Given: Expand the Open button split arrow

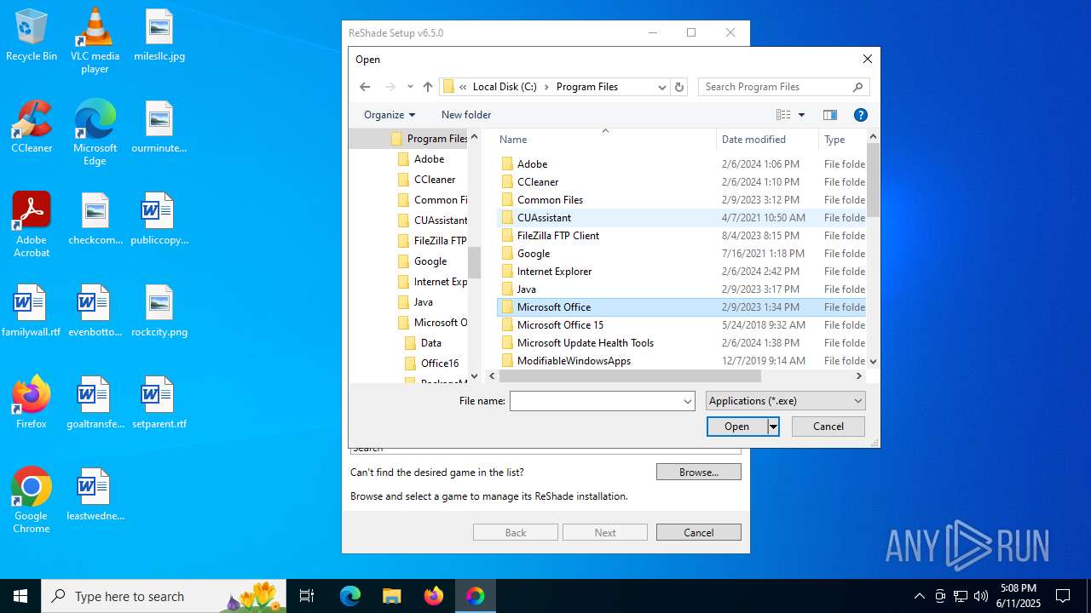Looking at the screenshot, I should [773, 427].
